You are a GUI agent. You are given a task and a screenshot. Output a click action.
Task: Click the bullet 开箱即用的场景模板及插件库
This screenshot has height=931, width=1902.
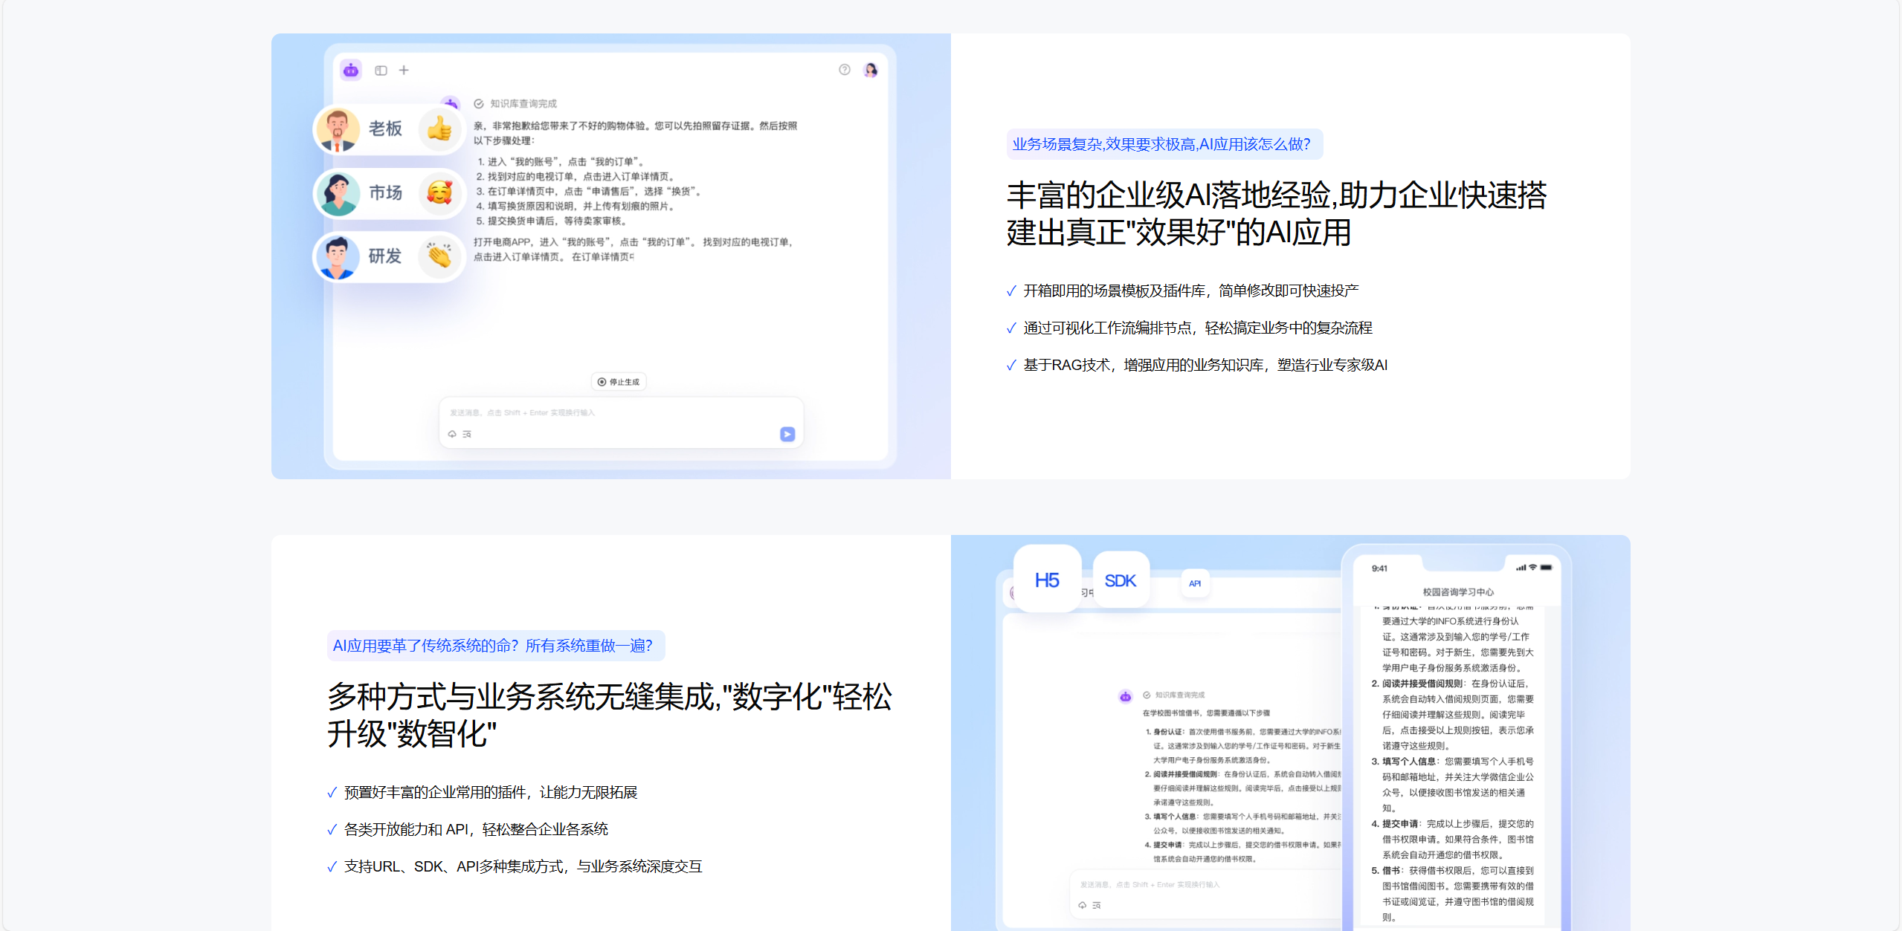click(x=1191, y=291)
